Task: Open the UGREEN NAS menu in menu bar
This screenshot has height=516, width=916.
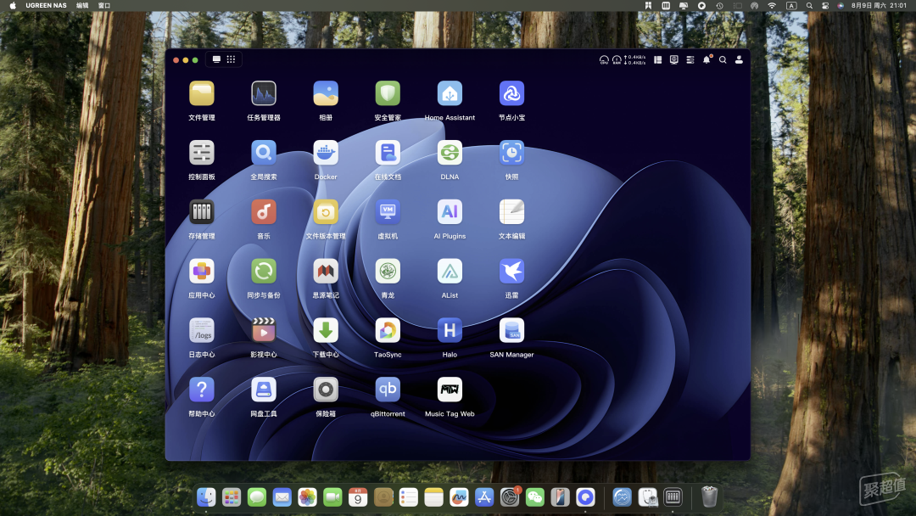Action: click(x=46, y=5)
